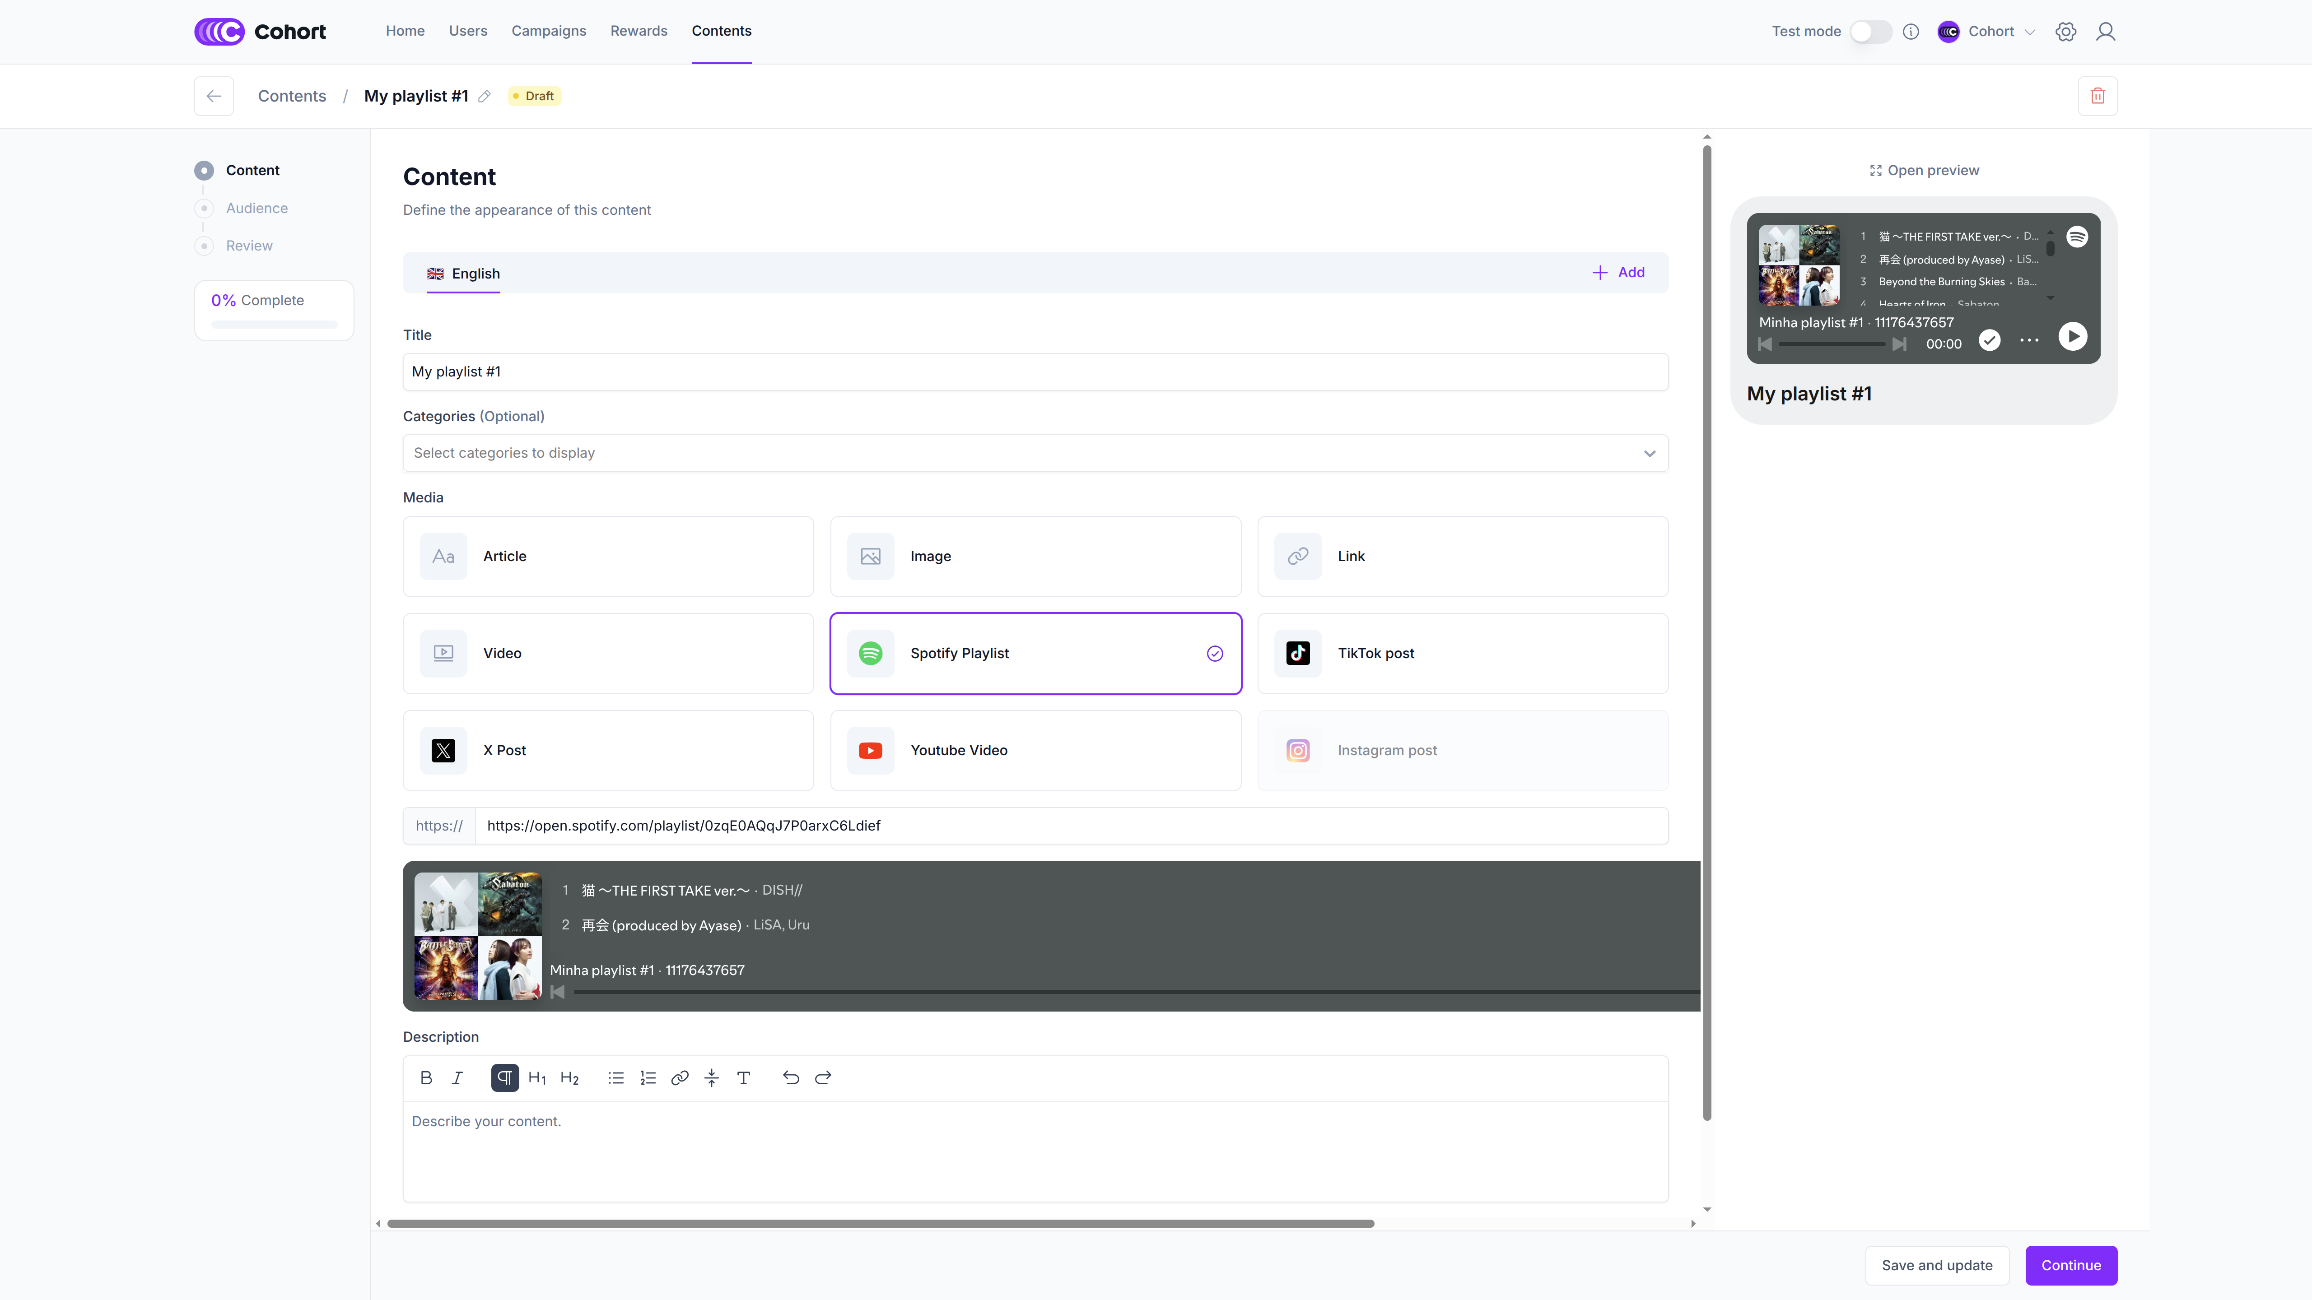Play the Spotify preview playlist

click(2072, 336)
